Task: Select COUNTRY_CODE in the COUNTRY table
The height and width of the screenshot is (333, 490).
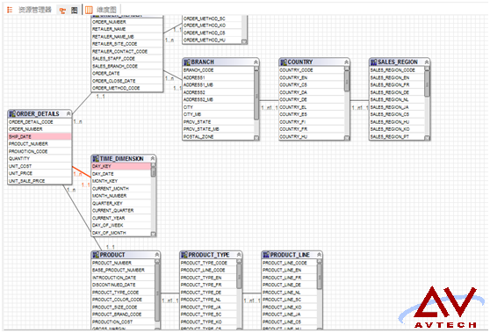Action: pos(312,70)
